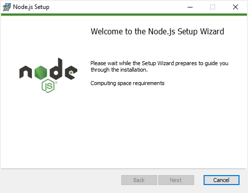Click the registered trademark symbol beside JS badge
This screenshot has width=248, height=193.
pos(56,83)
